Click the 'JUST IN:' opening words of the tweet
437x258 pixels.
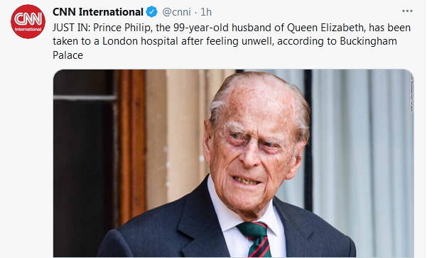pyautogui.click(x=72, y=28)
